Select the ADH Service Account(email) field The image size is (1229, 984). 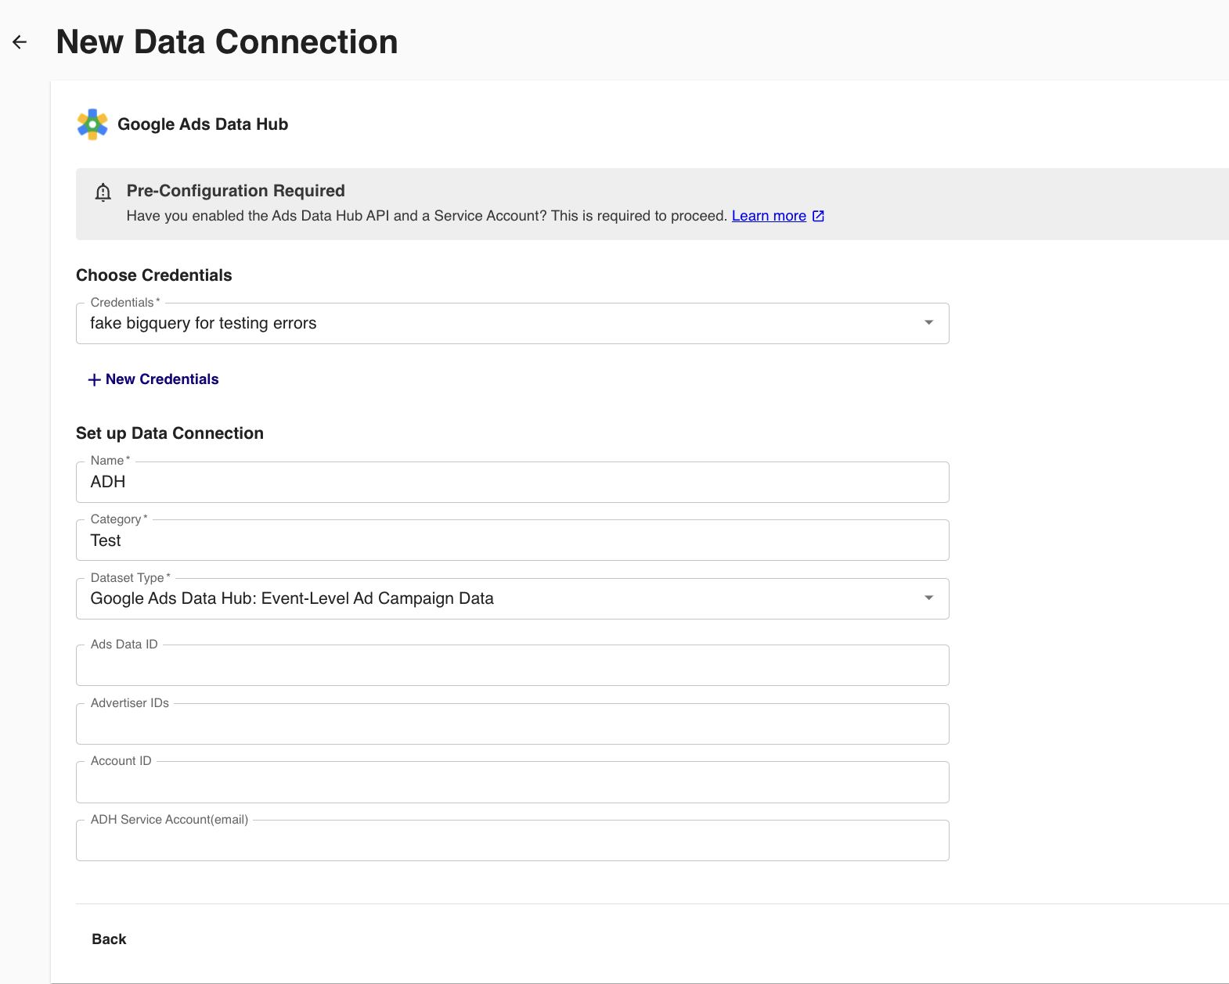(x=512, y=841)
